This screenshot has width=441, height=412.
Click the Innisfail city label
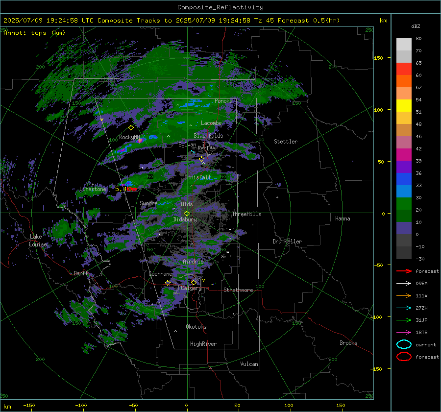(x=197, y=177)
